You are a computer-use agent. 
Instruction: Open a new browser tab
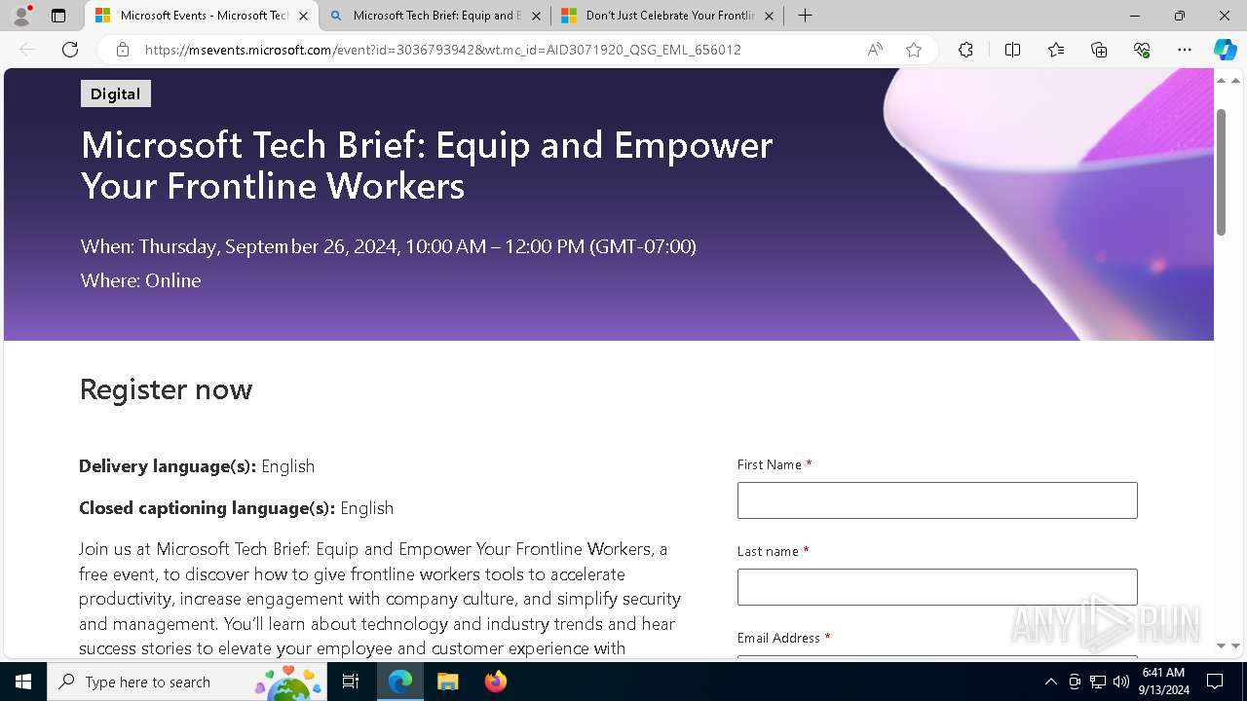coord(805,16)
